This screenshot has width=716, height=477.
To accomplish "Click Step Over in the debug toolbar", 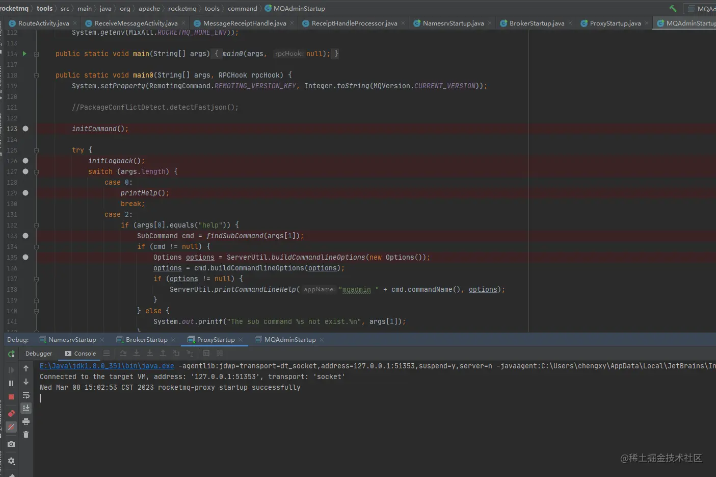I will [123, 353].
